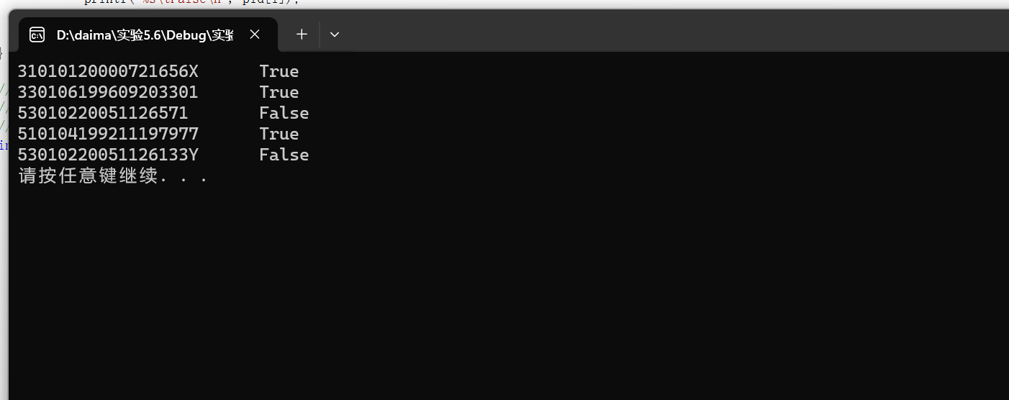Click the command prompt icon in the tab

[x=37, y=35]
